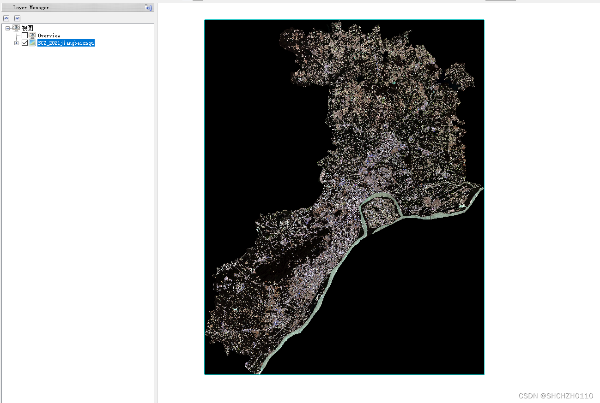
Task: Click the Overview monitor icon
Action: 32,35
